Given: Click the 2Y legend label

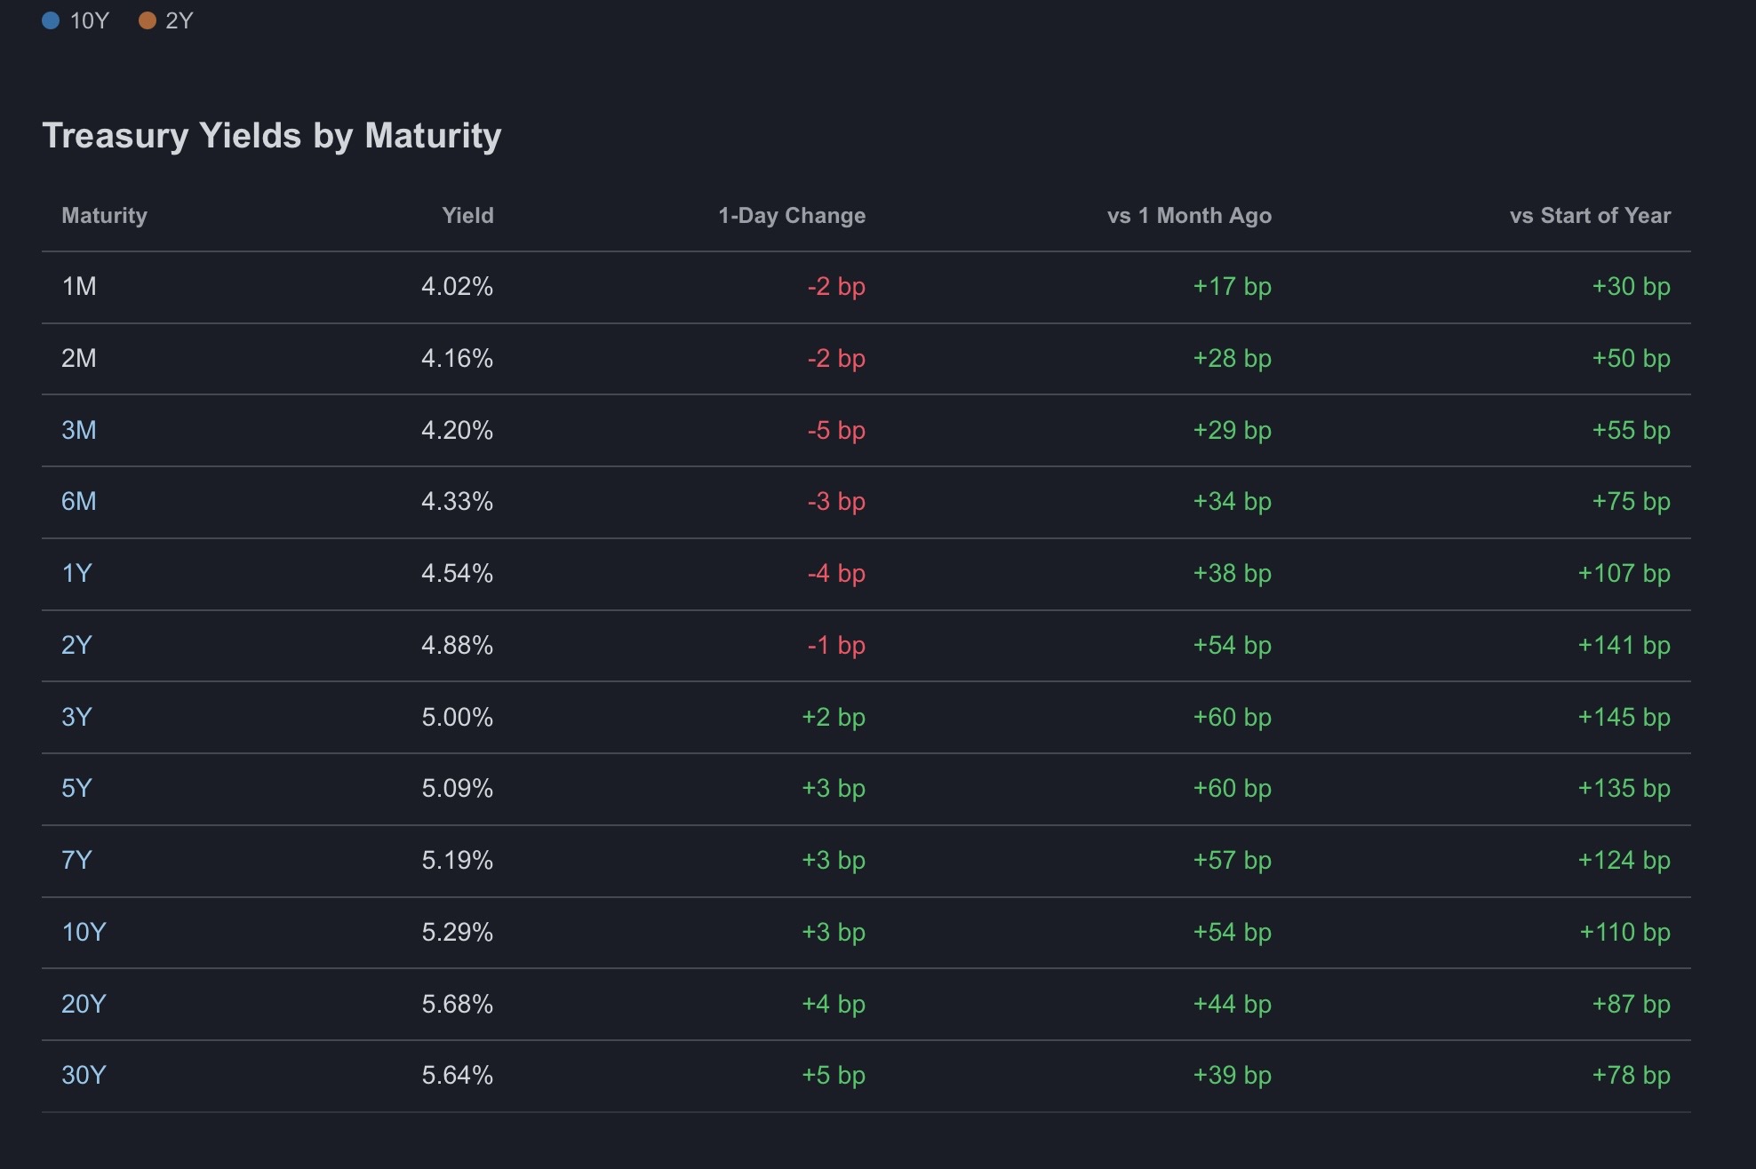Looking at the screenshot, I should click(x=179, y=20).
